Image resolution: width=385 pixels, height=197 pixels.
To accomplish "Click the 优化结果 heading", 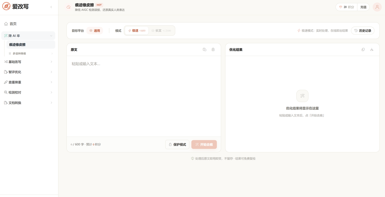I will click(x=236, y=50).
